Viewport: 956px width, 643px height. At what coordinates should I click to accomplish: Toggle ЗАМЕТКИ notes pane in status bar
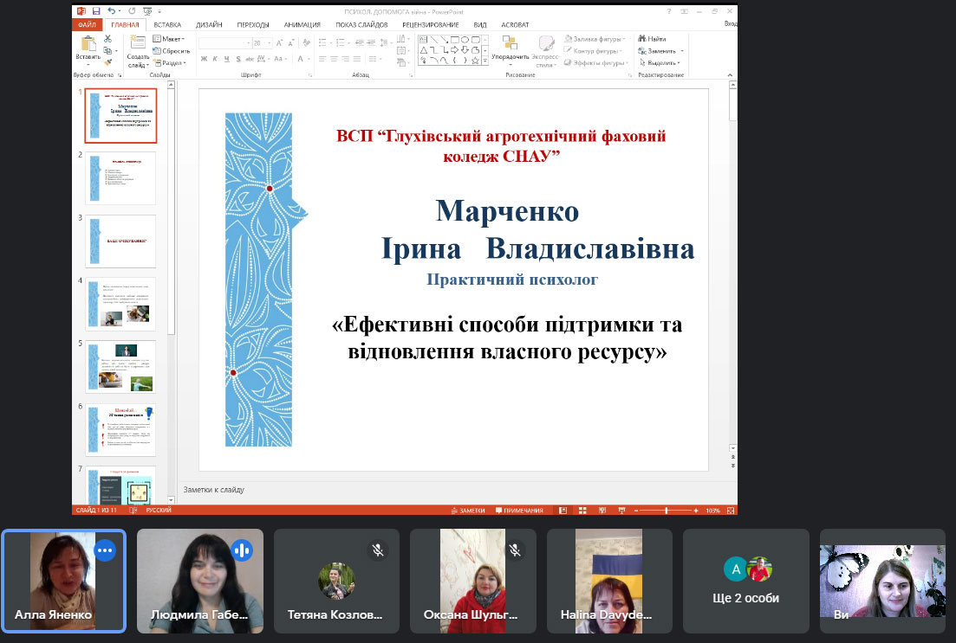click(x=468, y=511)
